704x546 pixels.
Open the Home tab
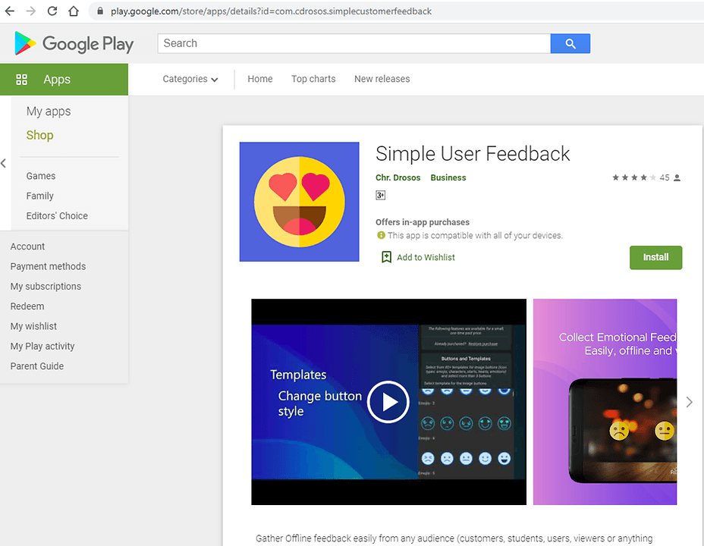[260, 79]
